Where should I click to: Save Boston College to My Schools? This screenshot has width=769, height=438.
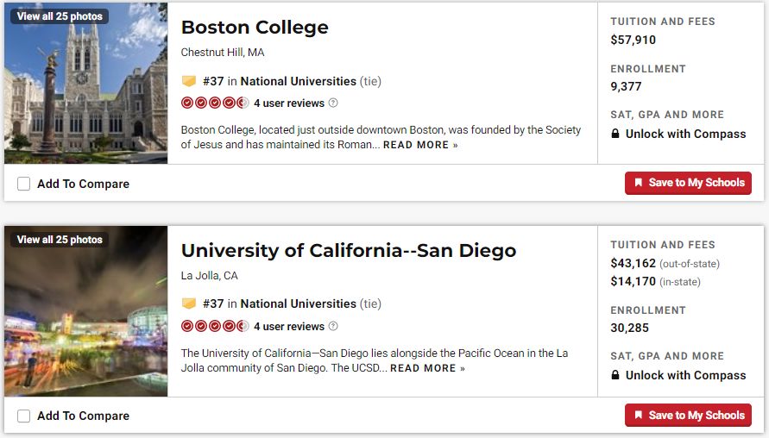click(688, 183)
